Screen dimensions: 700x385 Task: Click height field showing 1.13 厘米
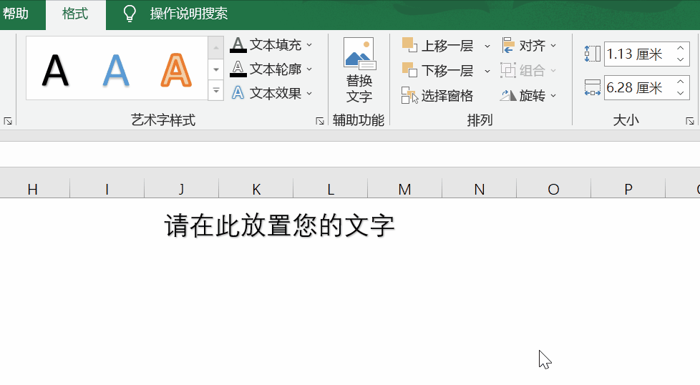coord(638,54)
